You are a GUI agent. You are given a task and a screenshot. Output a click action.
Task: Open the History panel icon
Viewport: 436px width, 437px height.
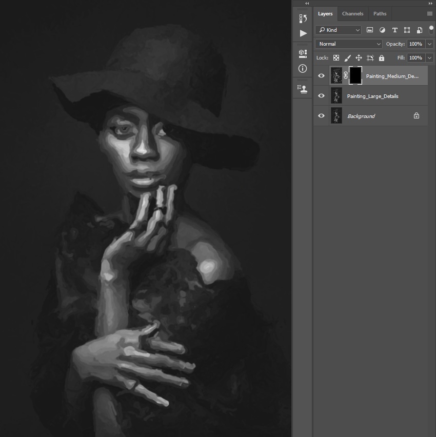coord(303,18)
